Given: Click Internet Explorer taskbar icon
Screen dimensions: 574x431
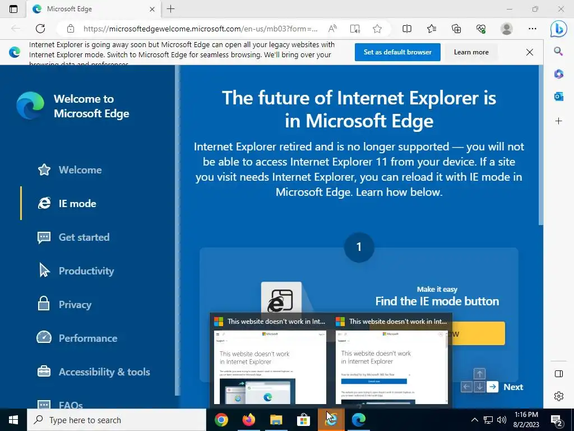Looking at the screenshot, I should [331, 420].
